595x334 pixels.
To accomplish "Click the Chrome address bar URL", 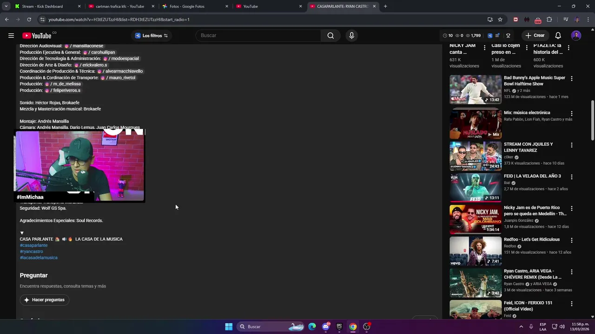I will pos(119,19).
